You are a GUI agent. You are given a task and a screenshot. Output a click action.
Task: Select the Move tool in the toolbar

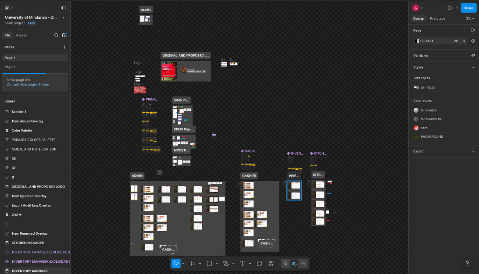(x=176, y=264)
